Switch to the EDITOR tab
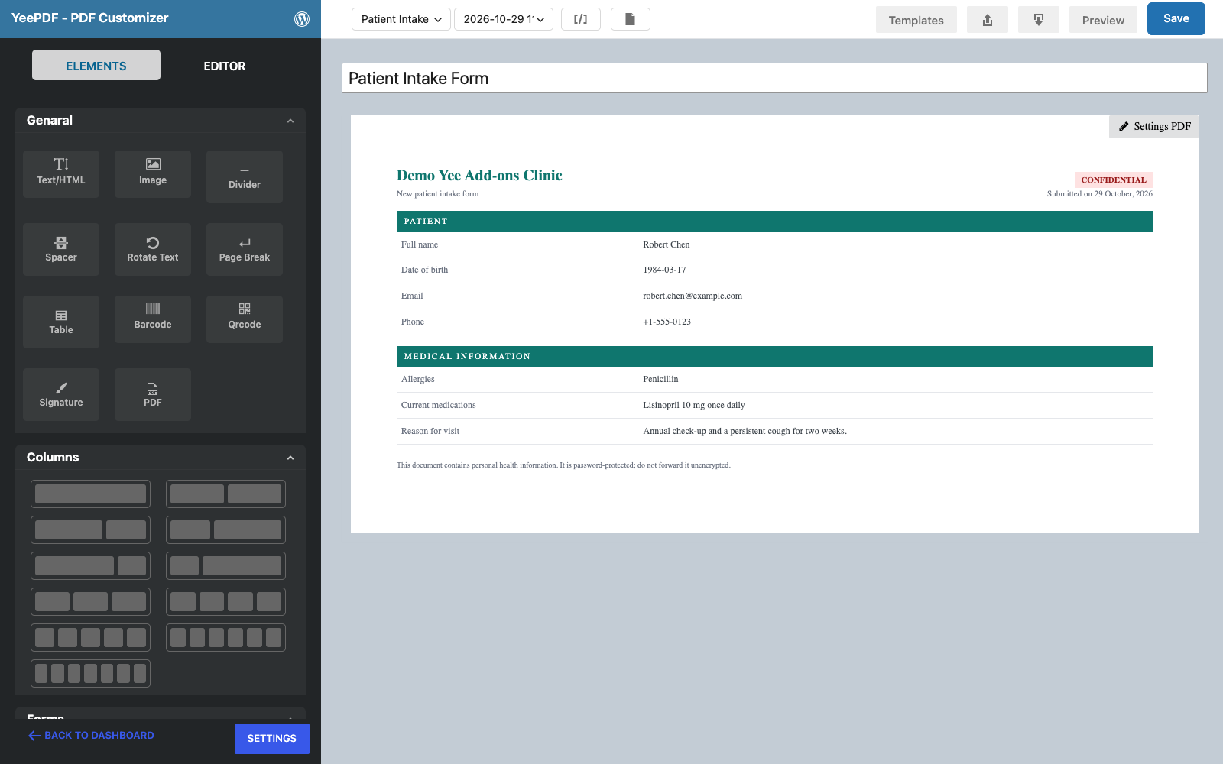Image resolution: width=1223 pixels, height=764 pixels. point(225,66)
